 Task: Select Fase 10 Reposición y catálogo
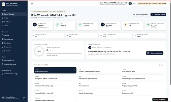tap(99, 92)
